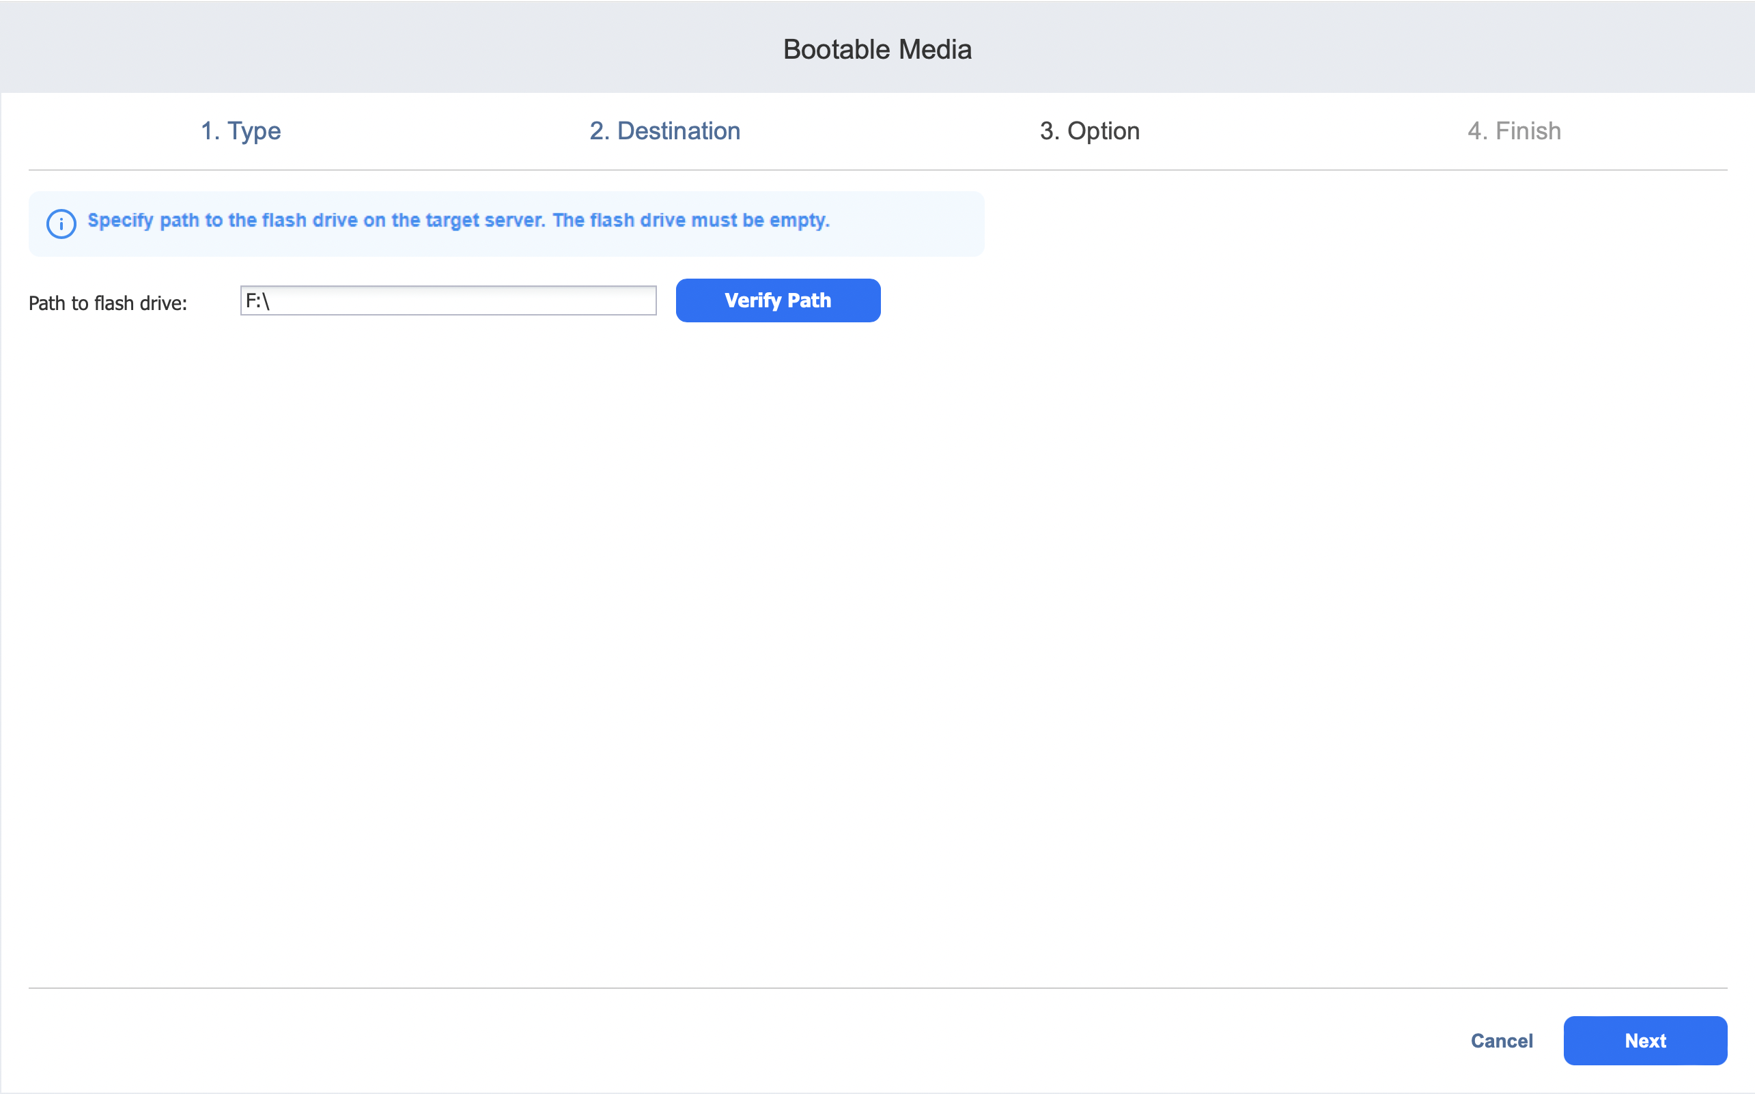Select the 3. Option step
The image size is (1755, 1094).
[x=1089, y=131]
